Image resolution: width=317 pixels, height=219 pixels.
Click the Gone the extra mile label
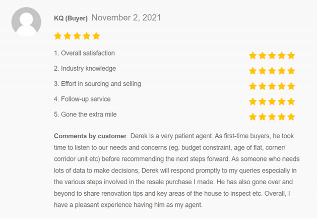click(85, 114)
